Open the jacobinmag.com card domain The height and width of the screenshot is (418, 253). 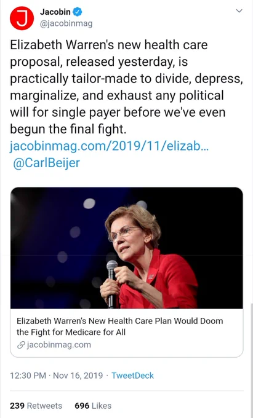pyautogui.click(x=58, y=345)
